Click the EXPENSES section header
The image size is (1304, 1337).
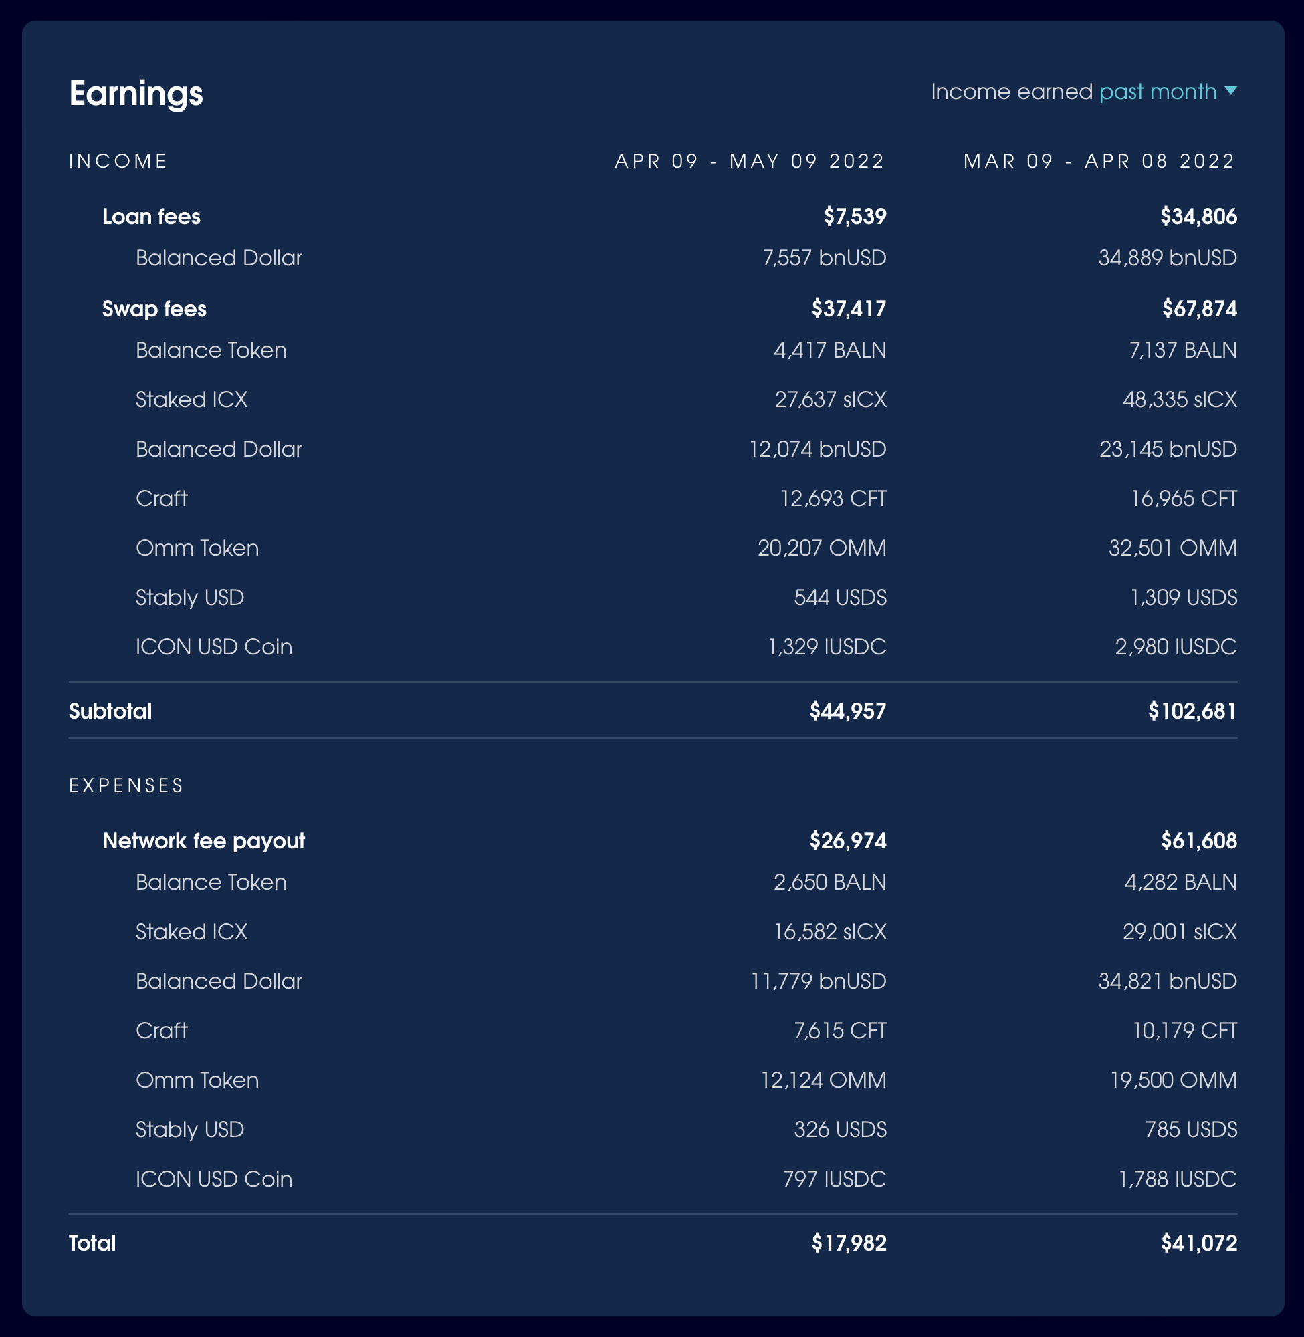click(126, 785)
